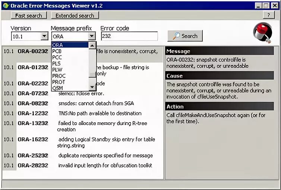
Task: Select PROC in the prefix list
Action: pyautogui.click(x=70, y=76)
